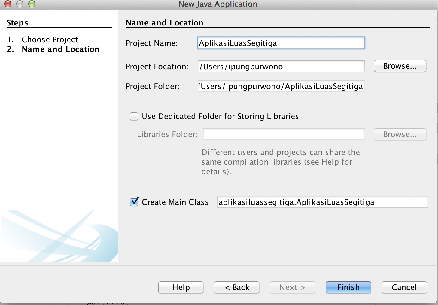Click the Browse button beside Libraries Folder
This screenshot has width=438, height=305.
(x=400, y=134)
